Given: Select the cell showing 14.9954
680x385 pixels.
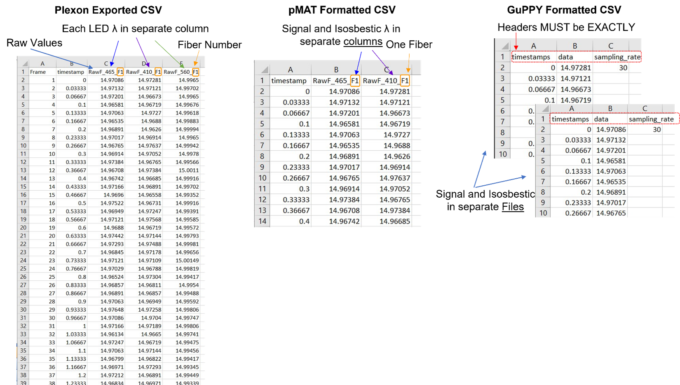Looking at the screenshot, I should pos(181,285).
